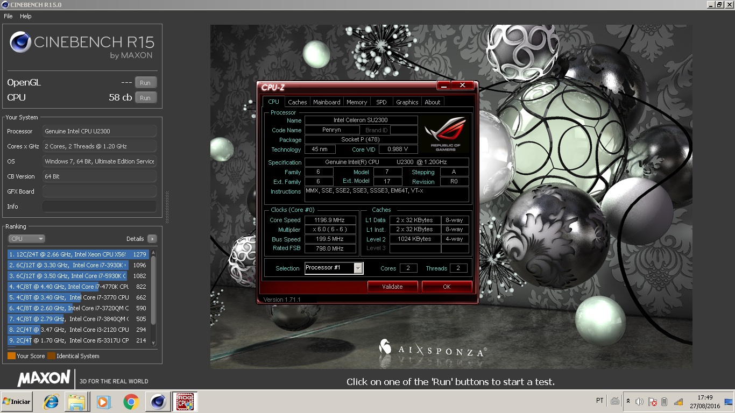Viewport: 735px width, 413px height.
Task: Close the CPU-Z window
Action: [463, 86]
